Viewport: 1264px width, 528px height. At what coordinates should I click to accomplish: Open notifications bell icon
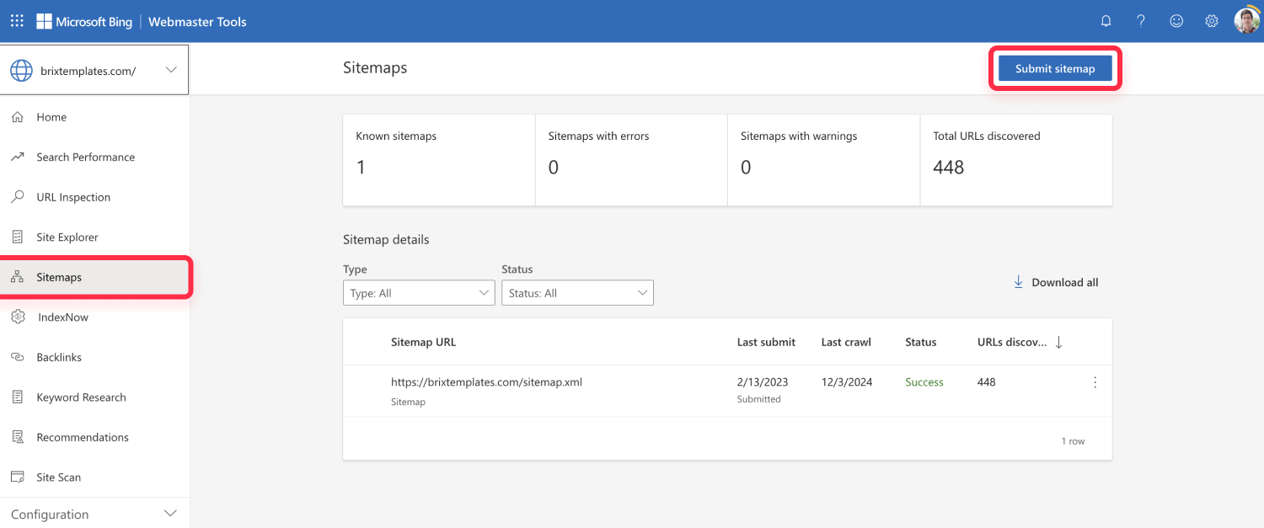click(x=1106, y=21)
